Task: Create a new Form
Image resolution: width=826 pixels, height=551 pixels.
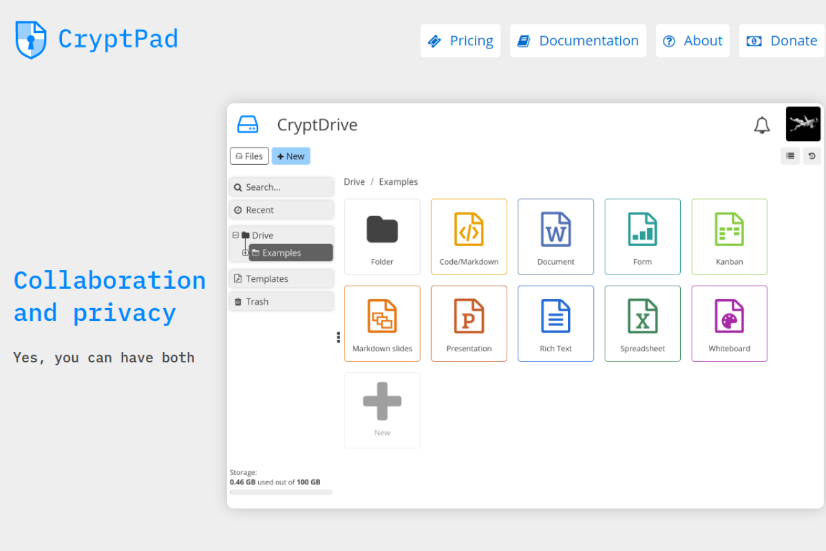Action: tap(642, 236)
